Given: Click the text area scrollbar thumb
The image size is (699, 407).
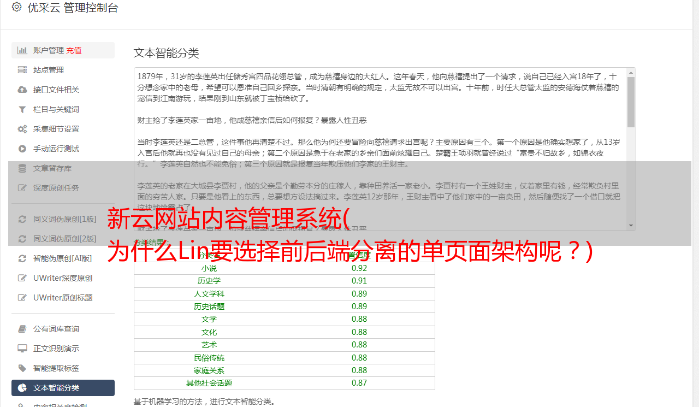Looking at the screenshot, I should (631, 102).
